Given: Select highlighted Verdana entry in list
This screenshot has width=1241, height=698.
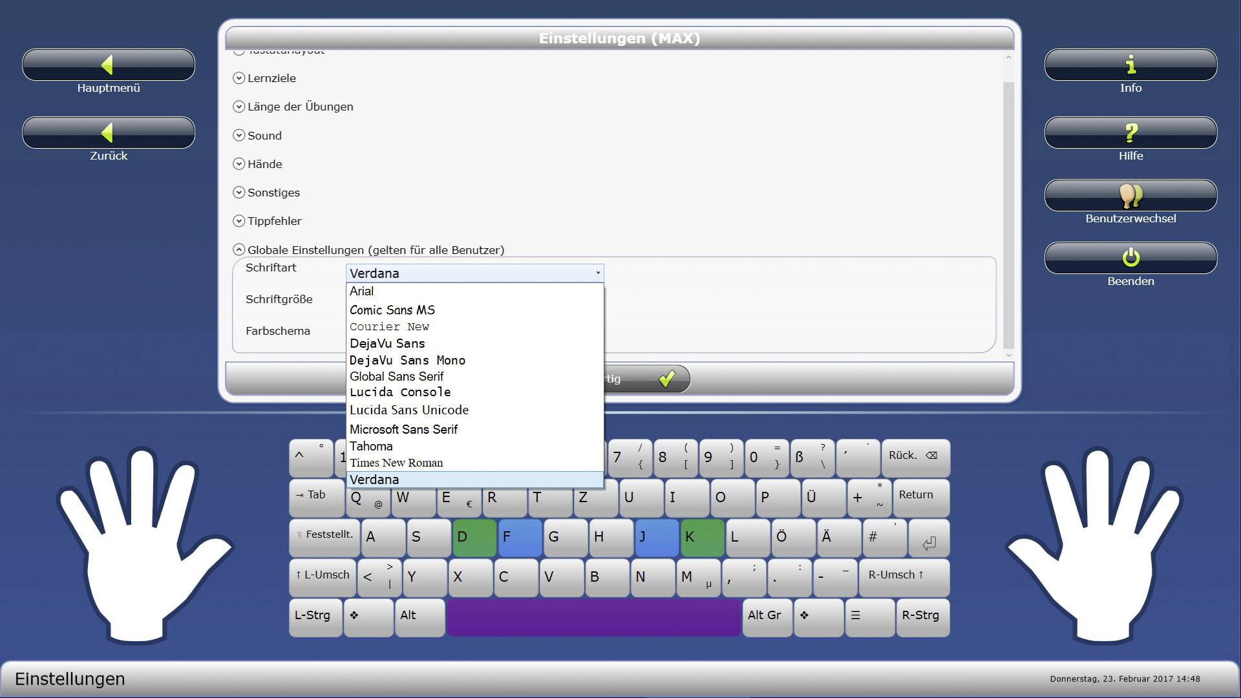Looking at the screenshot, I should tap(475, 480).
